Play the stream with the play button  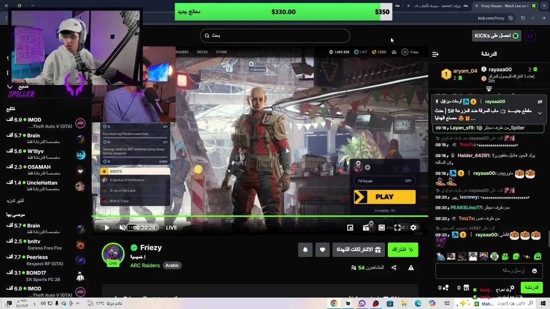click(x=107, y=228)
